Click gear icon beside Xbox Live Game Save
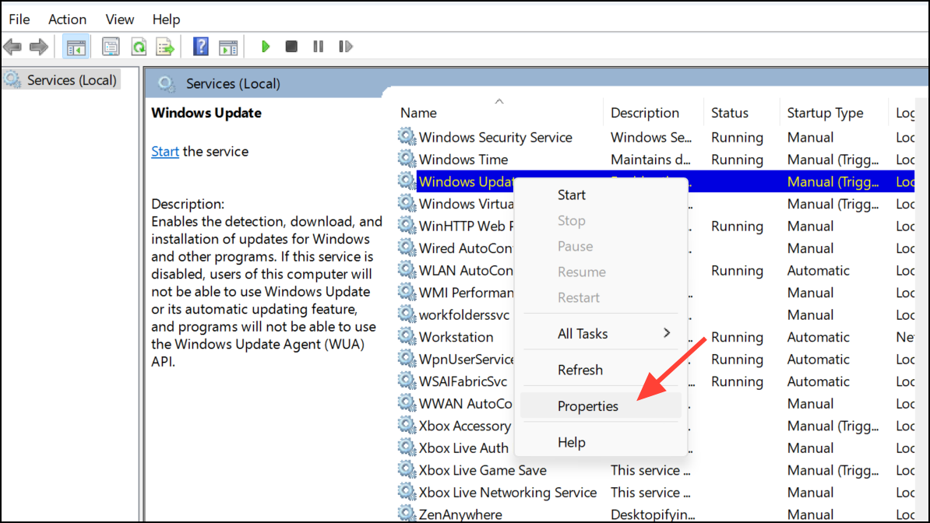The height and width of the screenshot is (523, 930). pyautogui.click(x=407, y=469)
